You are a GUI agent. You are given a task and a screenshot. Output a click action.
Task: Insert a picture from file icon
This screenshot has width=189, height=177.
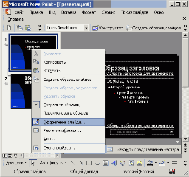139,163
